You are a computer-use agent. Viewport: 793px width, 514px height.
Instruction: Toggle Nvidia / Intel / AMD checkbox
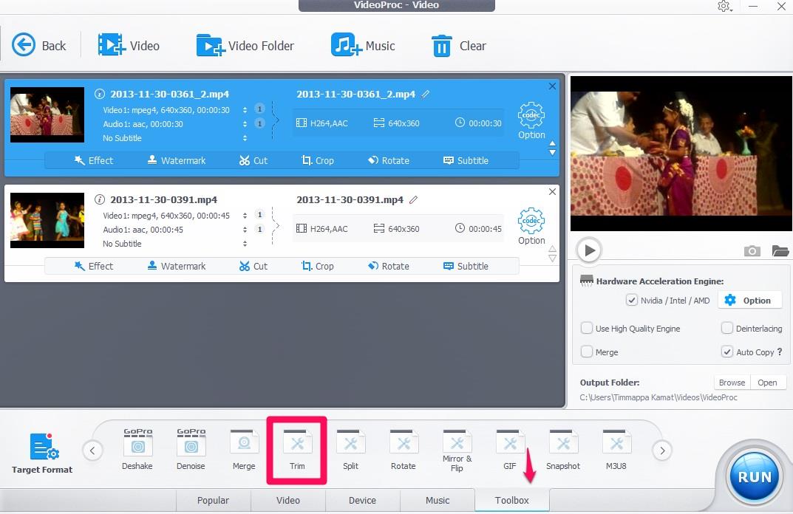tap(632, 301)
